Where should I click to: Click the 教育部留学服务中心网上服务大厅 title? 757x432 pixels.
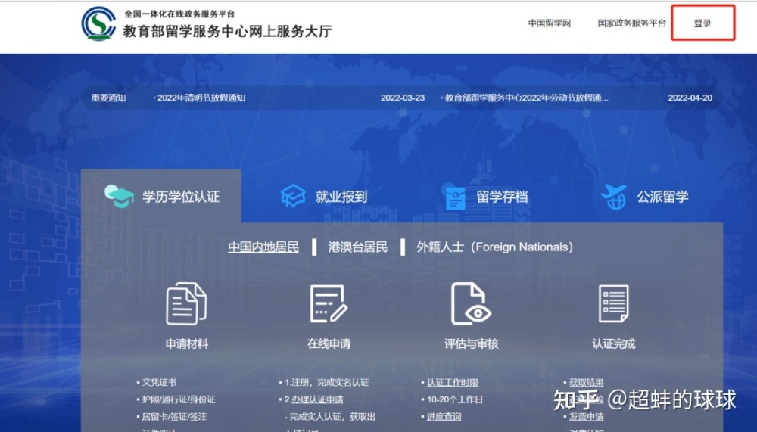227,31
